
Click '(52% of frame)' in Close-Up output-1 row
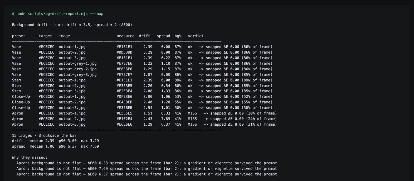click(x=257, y=97)
